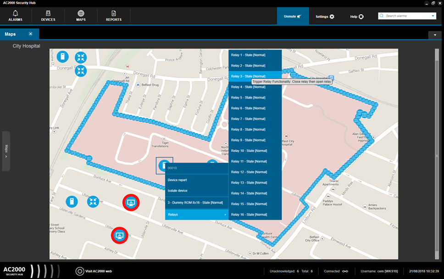Select the device icon on Ulsterville Gardens
This screenshot has height=279, width=444.
[x=72, y=202]
